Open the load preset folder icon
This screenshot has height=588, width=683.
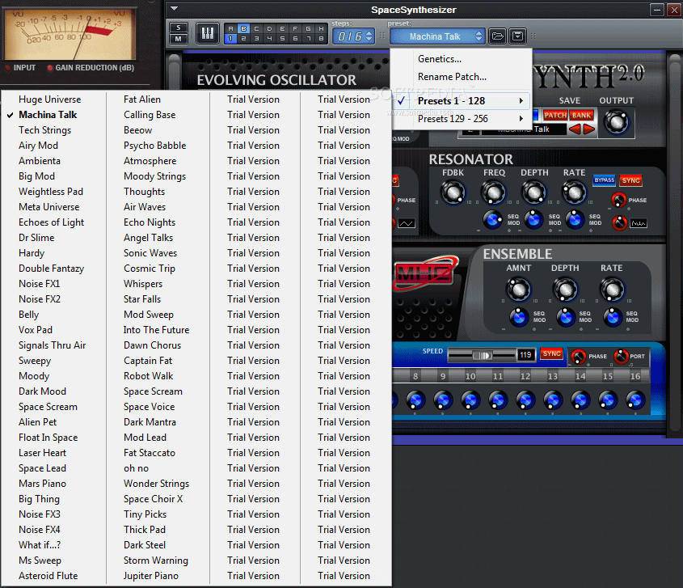pos(497,36)
